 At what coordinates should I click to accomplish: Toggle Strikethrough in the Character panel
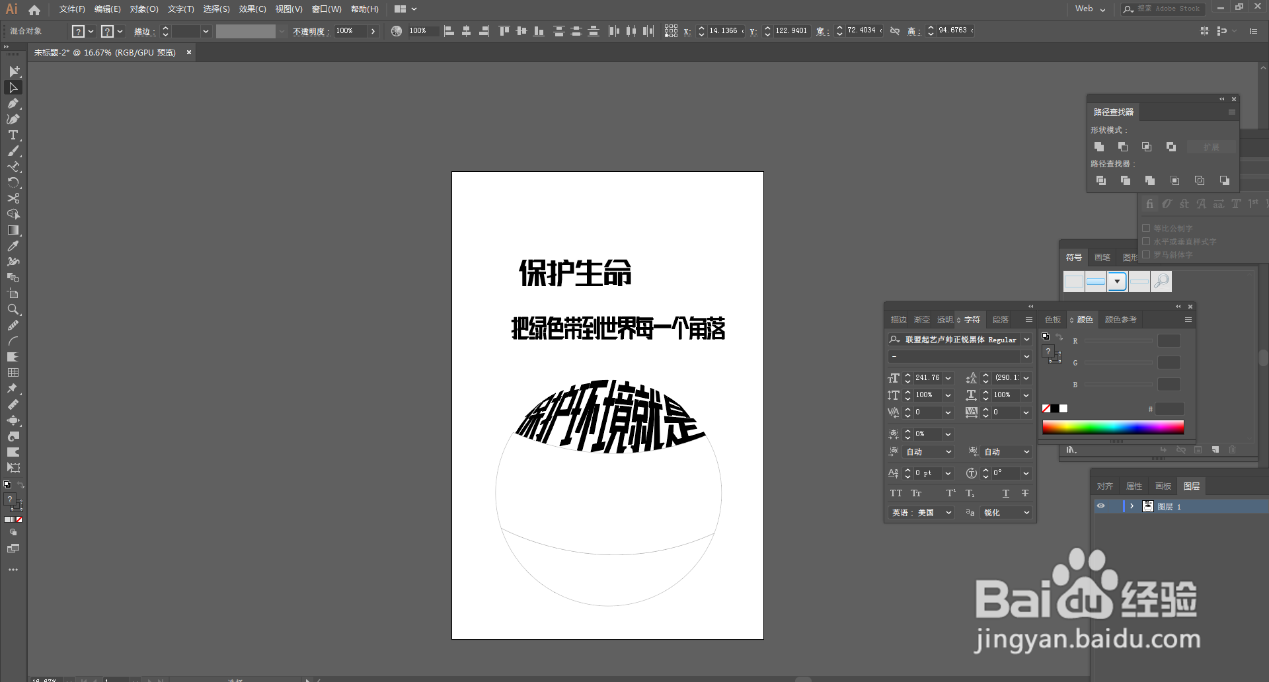[1024, 493]
